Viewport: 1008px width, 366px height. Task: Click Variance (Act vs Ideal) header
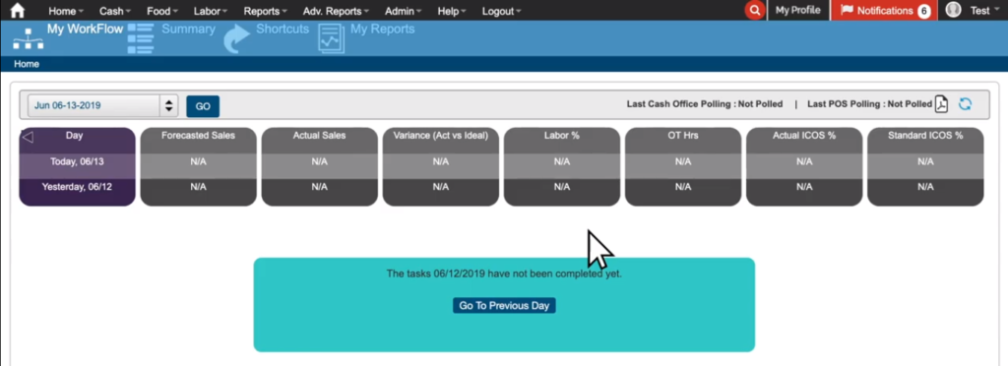pos(440,136)
